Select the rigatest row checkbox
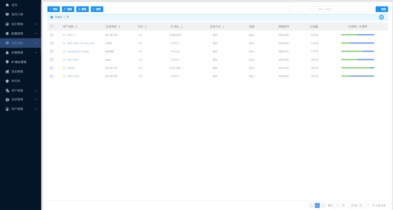 click(52, 68)
